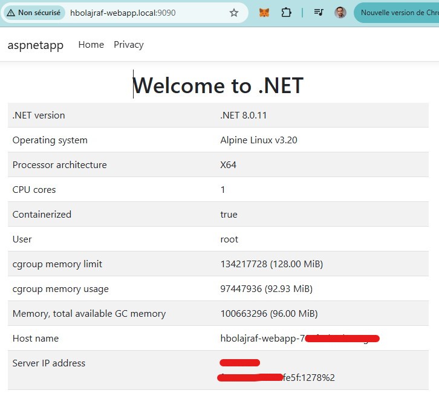Click the '134217728 (128.00 MiB)' value
This screenshot has width=439, height=396.
coord(272,264)
